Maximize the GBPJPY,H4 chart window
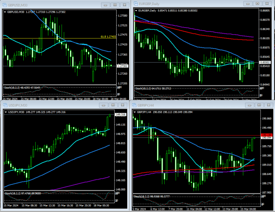The height and width of the screenshot is (212, 275). 259,105
